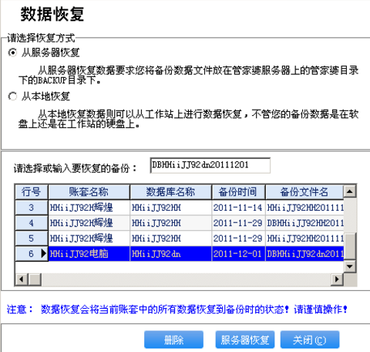Click the horizontal scroll left arrow
Screen dimensions: 370x352
click(22, 279)
